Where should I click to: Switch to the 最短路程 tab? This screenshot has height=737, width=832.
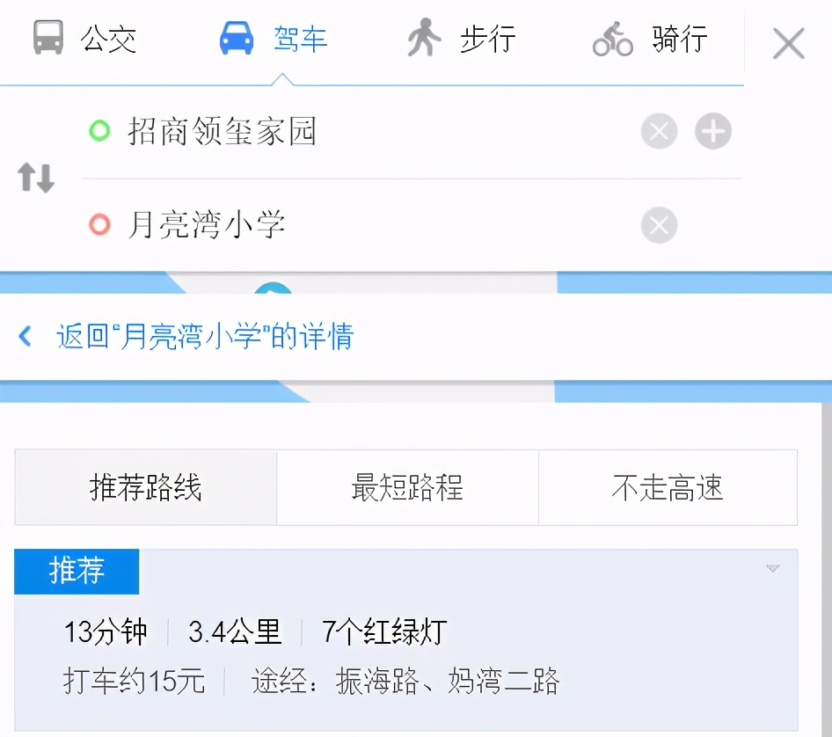coord(407,488)
